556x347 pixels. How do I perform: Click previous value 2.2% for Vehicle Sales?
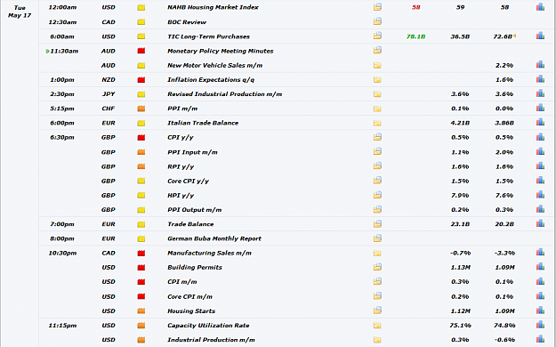tap(504, 65)
